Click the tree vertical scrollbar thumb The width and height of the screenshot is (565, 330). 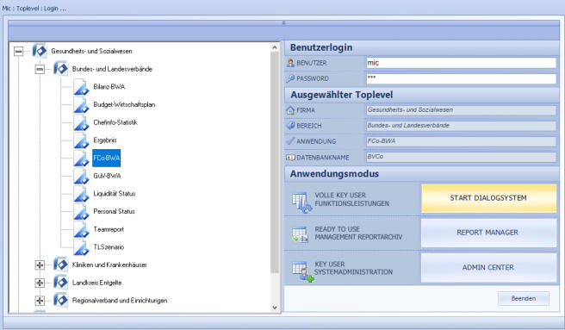pyautogui.click(x=275, y=163)
